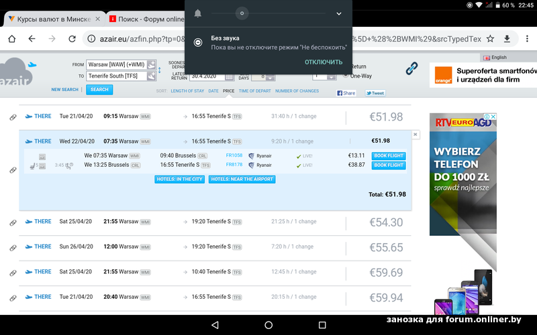This screenshot has height=335, width=537.
Task: Tap the bell icon in volume panel
Action: 198,13
